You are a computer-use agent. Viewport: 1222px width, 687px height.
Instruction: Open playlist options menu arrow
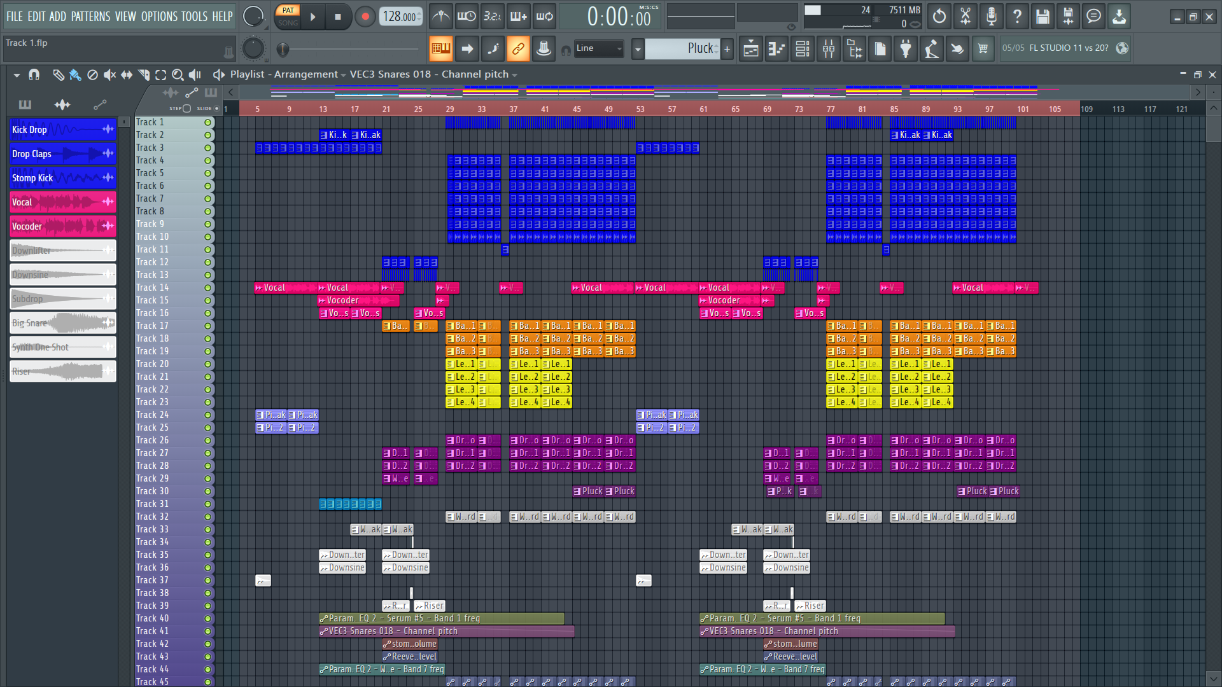(17, 75)
